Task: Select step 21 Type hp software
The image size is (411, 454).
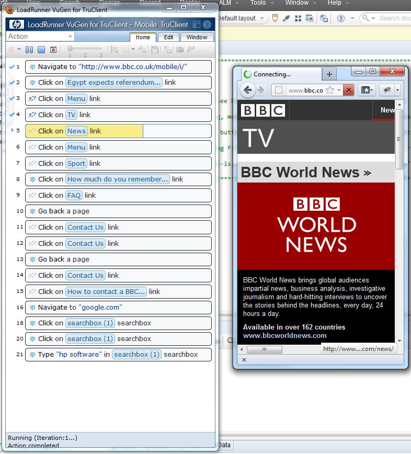Action: [x=118, y=355]
